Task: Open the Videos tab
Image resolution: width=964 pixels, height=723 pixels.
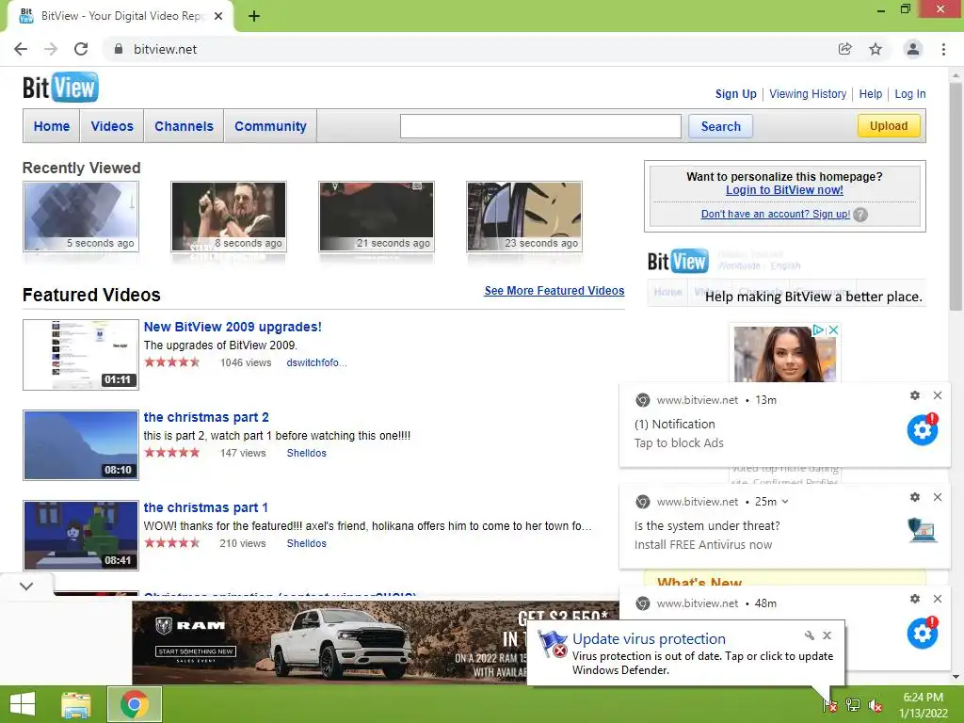Action: coord(112,126)
